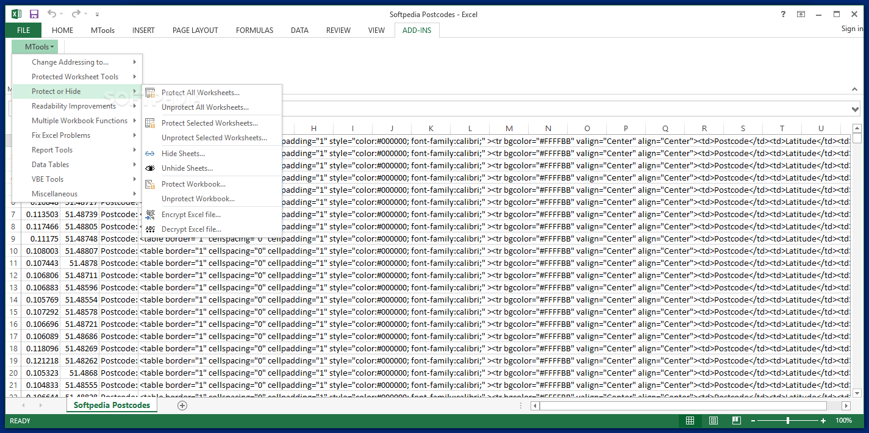The width and height of the screenshot is (869, 433).
Task: Open the Miscellaneous submenu
Action: [x=77, y=194]
